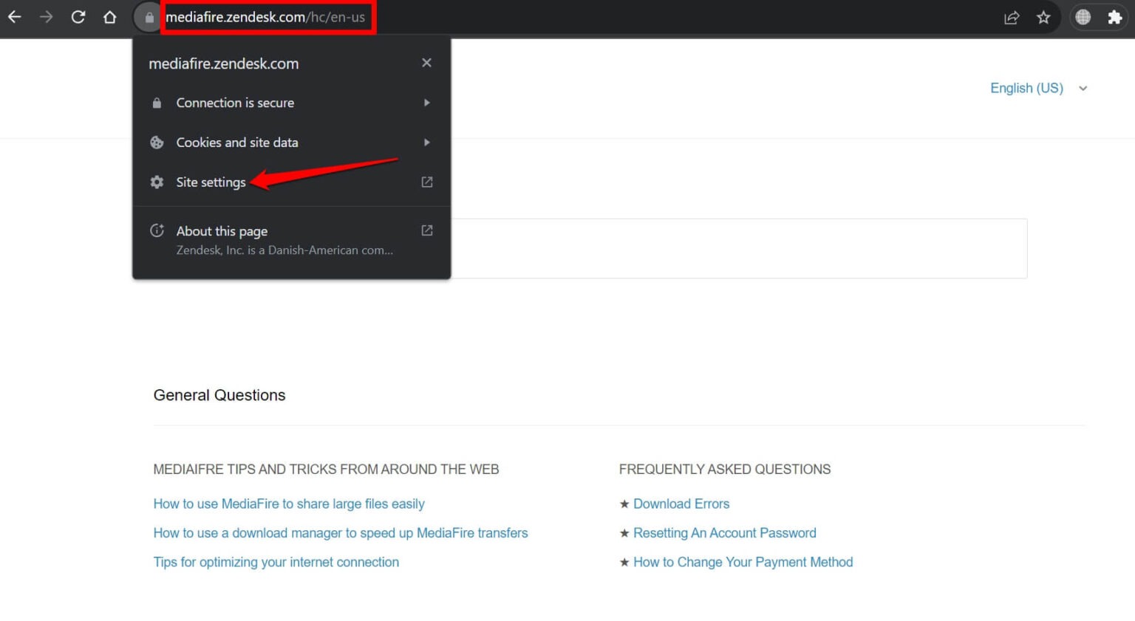
Task: Bookmark the page with the star icon
Action: tap(1044, 18)
